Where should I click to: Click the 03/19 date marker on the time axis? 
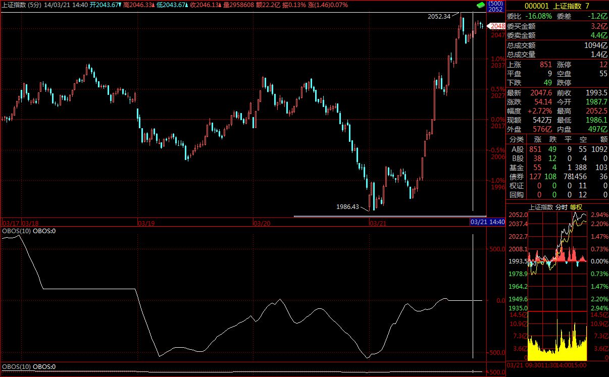146,222
